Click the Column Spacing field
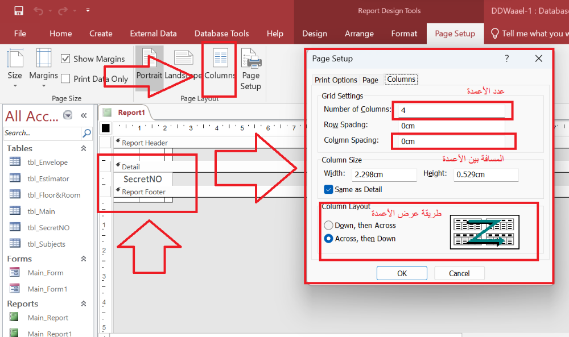This screenshot has height=337, width=569. coord(451,142)
